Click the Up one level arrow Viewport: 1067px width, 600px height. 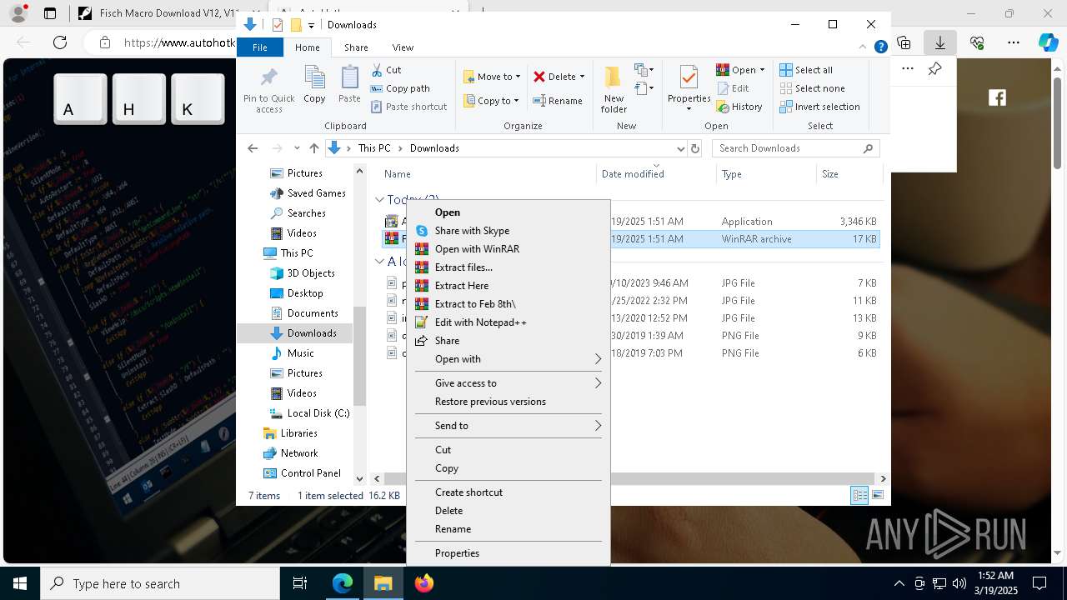[x=313, y=148]
